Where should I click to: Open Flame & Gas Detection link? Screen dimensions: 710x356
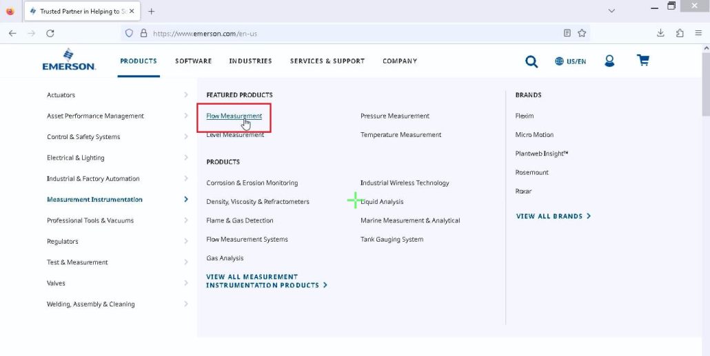[x=240, y=220]
